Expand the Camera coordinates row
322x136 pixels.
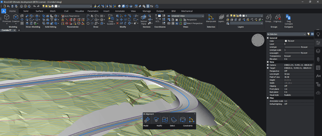(x=268, y=65)
